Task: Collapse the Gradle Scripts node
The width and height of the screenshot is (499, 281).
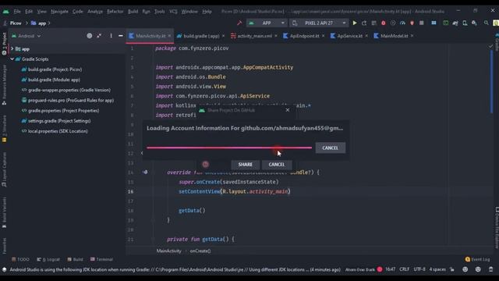Action: click(x=12, y=59)
